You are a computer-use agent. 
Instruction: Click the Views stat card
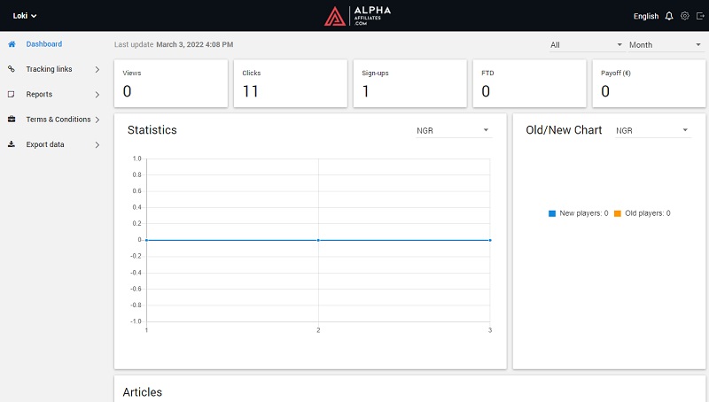pos(171,83)
